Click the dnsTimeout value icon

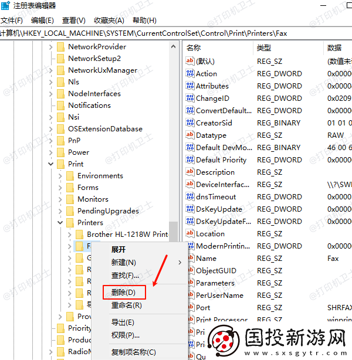190,196
